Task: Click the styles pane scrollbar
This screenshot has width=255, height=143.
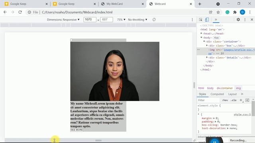Action: pos(253,108)
